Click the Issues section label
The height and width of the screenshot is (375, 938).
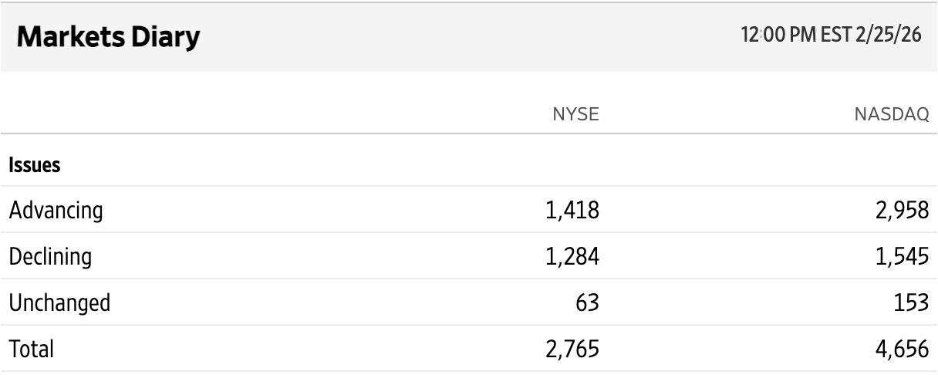click(35, 165)
